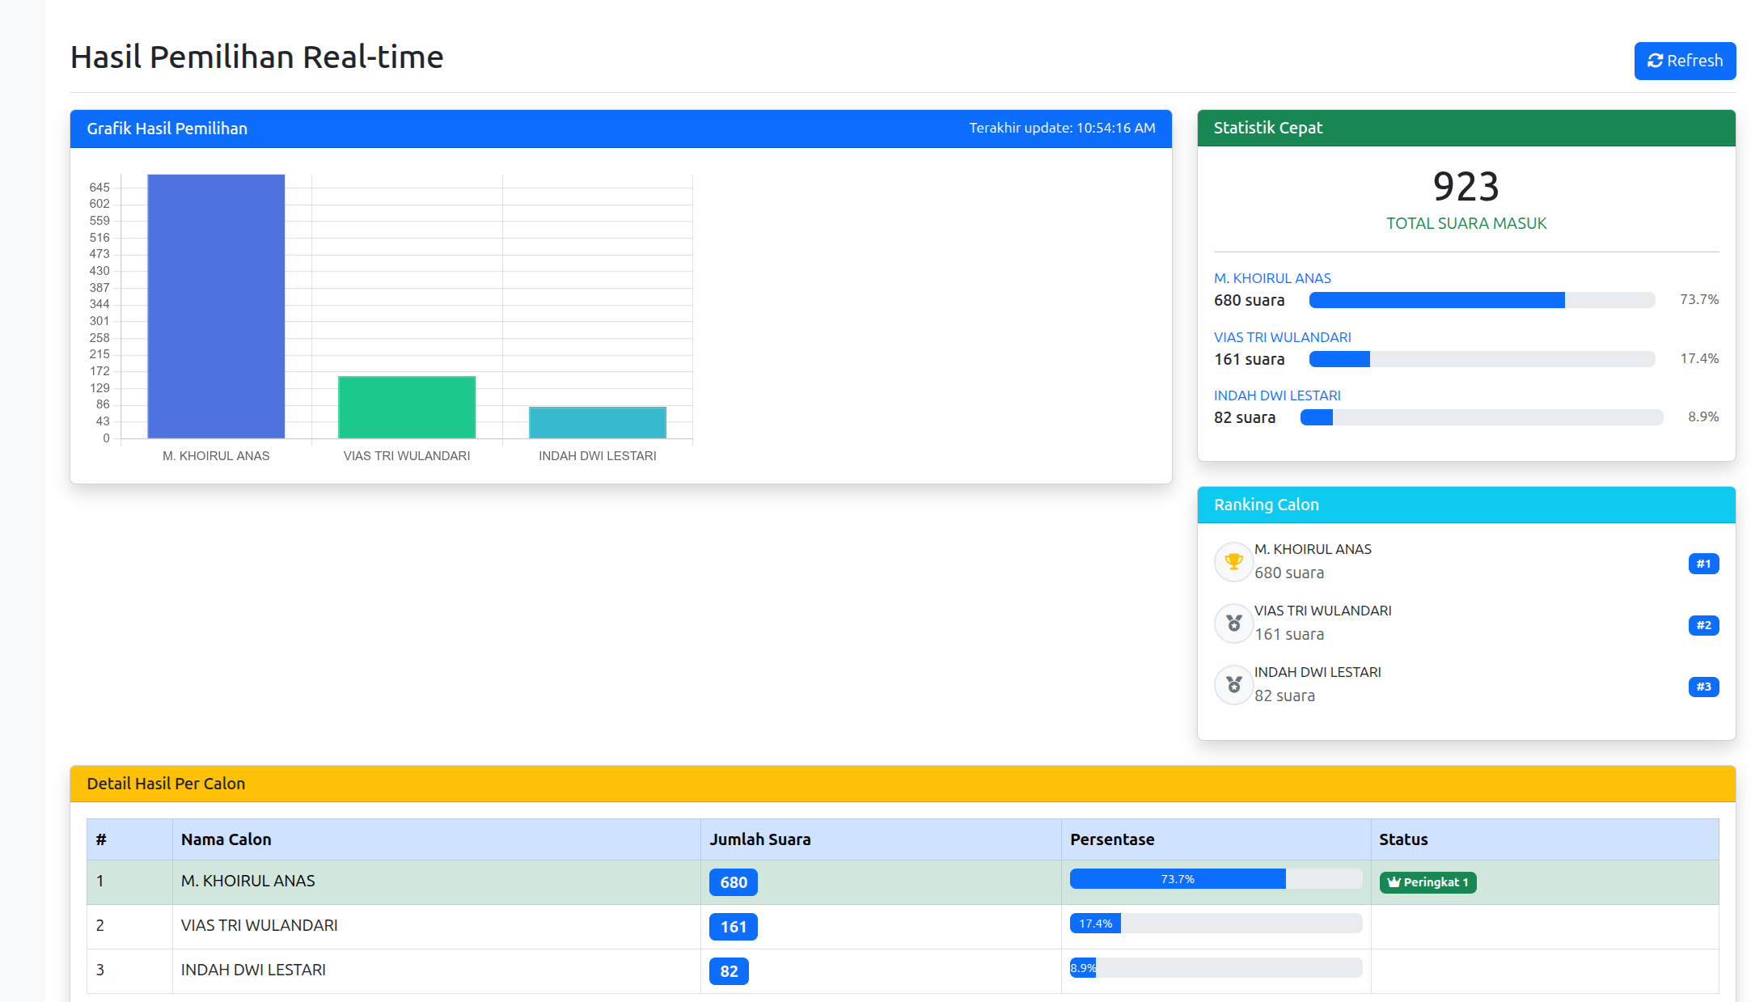Click the VIAS TRI WULANDARI chart axis label
The image size is (1751, 1002).
click(x=407, y=456)
